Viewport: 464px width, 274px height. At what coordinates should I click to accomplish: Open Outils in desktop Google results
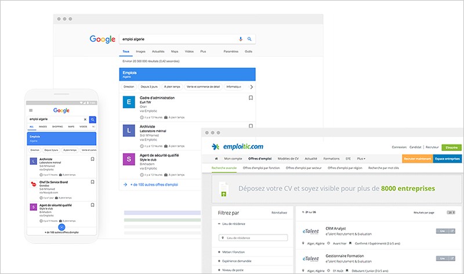248,52
